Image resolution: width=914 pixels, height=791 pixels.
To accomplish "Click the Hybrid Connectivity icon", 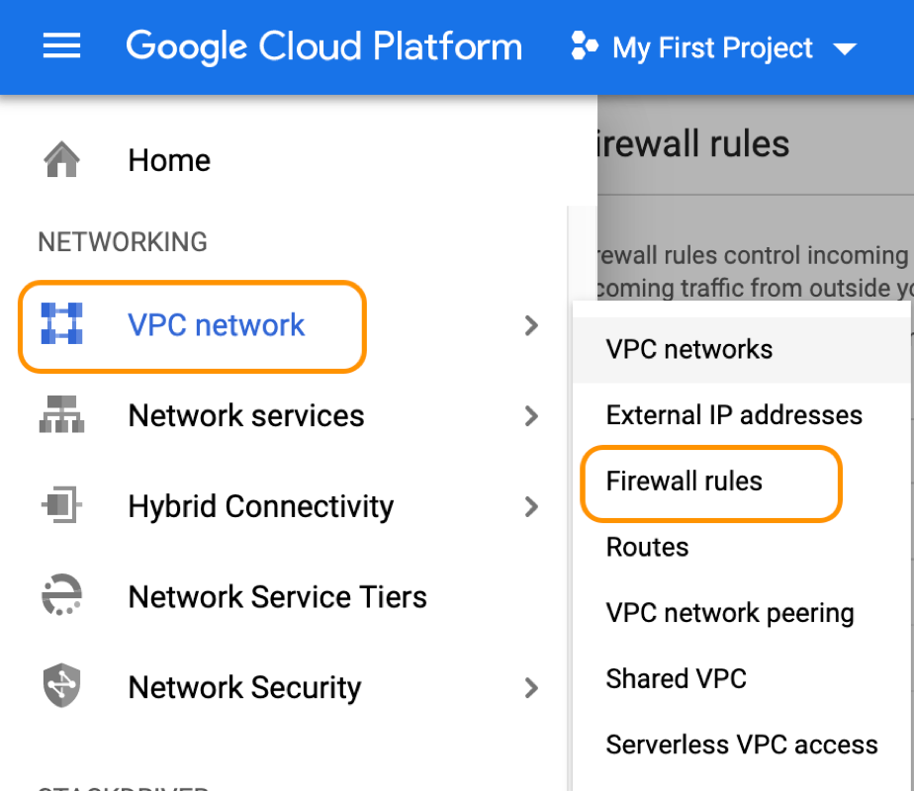I will click(61, 506).
